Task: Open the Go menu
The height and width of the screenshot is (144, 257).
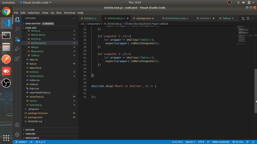Action: click(x=52, y=13)
